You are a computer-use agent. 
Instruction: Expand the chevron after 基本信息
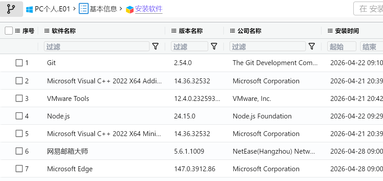[121, 9]
